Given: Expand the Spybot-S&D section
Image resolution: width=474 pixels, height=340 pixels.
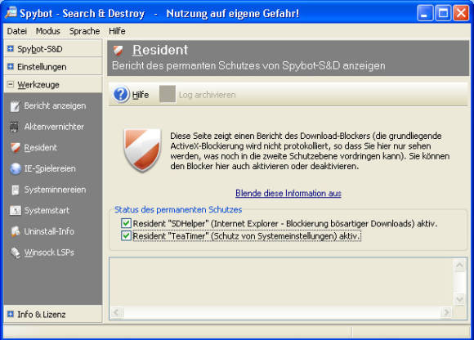Looking at the screenshot, I should click(x=11, y=49).
